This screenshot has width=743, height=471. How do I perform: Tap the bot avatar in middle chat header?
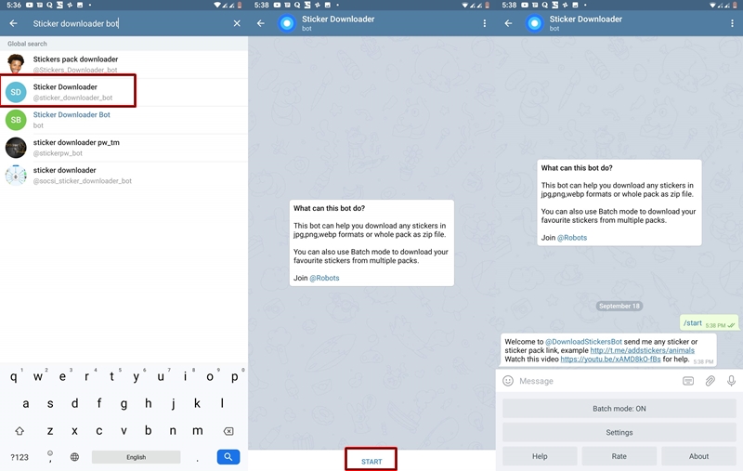pyautogui.click(x=287, y=23)
